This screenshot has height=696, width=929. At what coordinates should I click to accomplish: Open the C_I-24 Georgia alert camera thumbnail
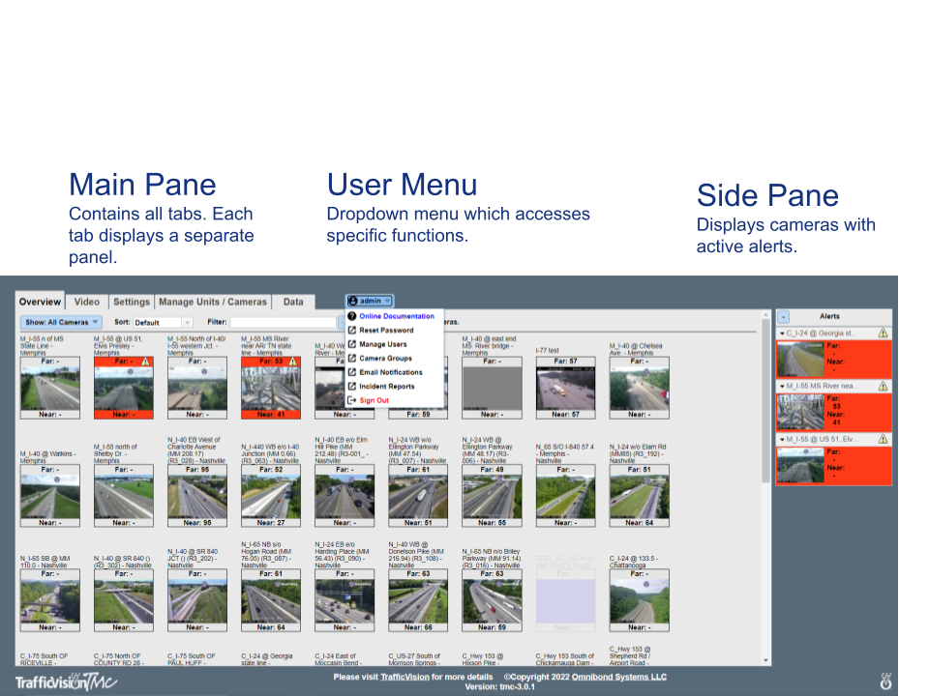[800, 359]
